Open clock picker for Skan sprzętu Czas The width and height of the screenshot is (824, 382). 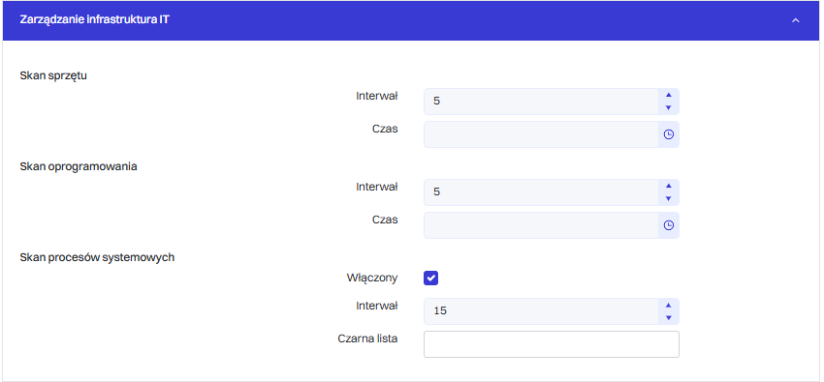tap(669, 134)
